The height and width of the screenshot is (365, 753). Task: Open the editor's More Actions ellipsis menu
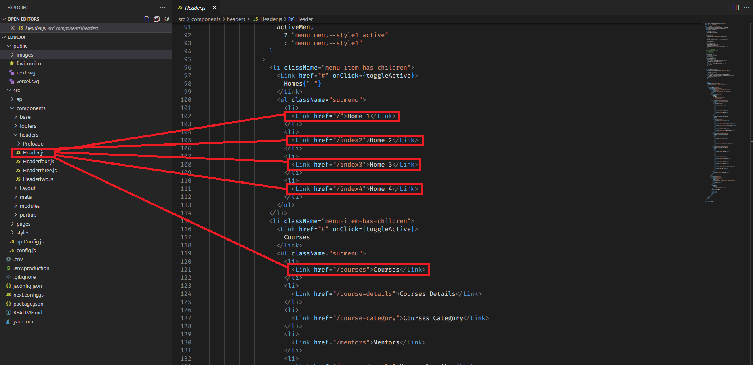(746, 8)
